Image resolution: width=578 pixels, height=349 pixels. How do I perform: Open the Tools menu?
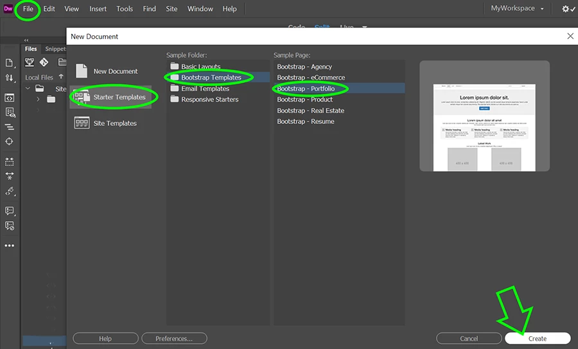125,8
